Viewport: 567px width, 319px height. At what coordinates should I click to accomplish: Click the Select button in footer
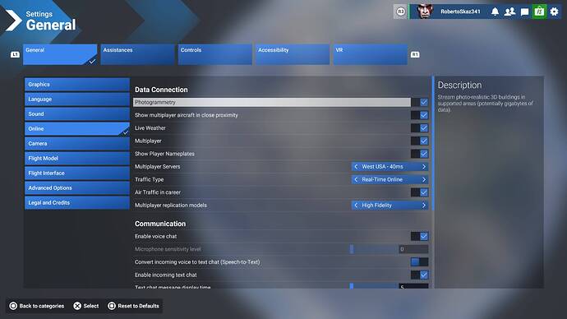tap(86, 306)
